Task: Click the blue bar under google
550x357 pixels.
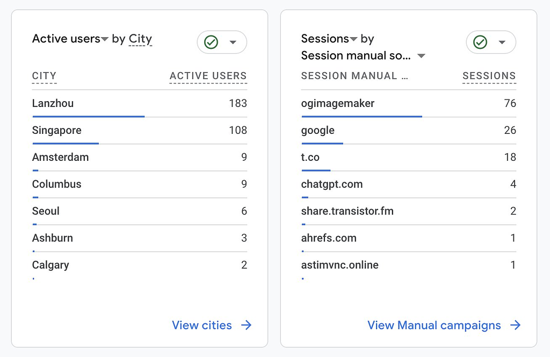Action: pyautogui.click(x=322, y=143)
